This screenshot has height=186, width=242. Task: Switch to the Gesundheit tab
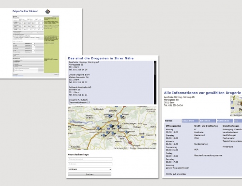point(190,121)
